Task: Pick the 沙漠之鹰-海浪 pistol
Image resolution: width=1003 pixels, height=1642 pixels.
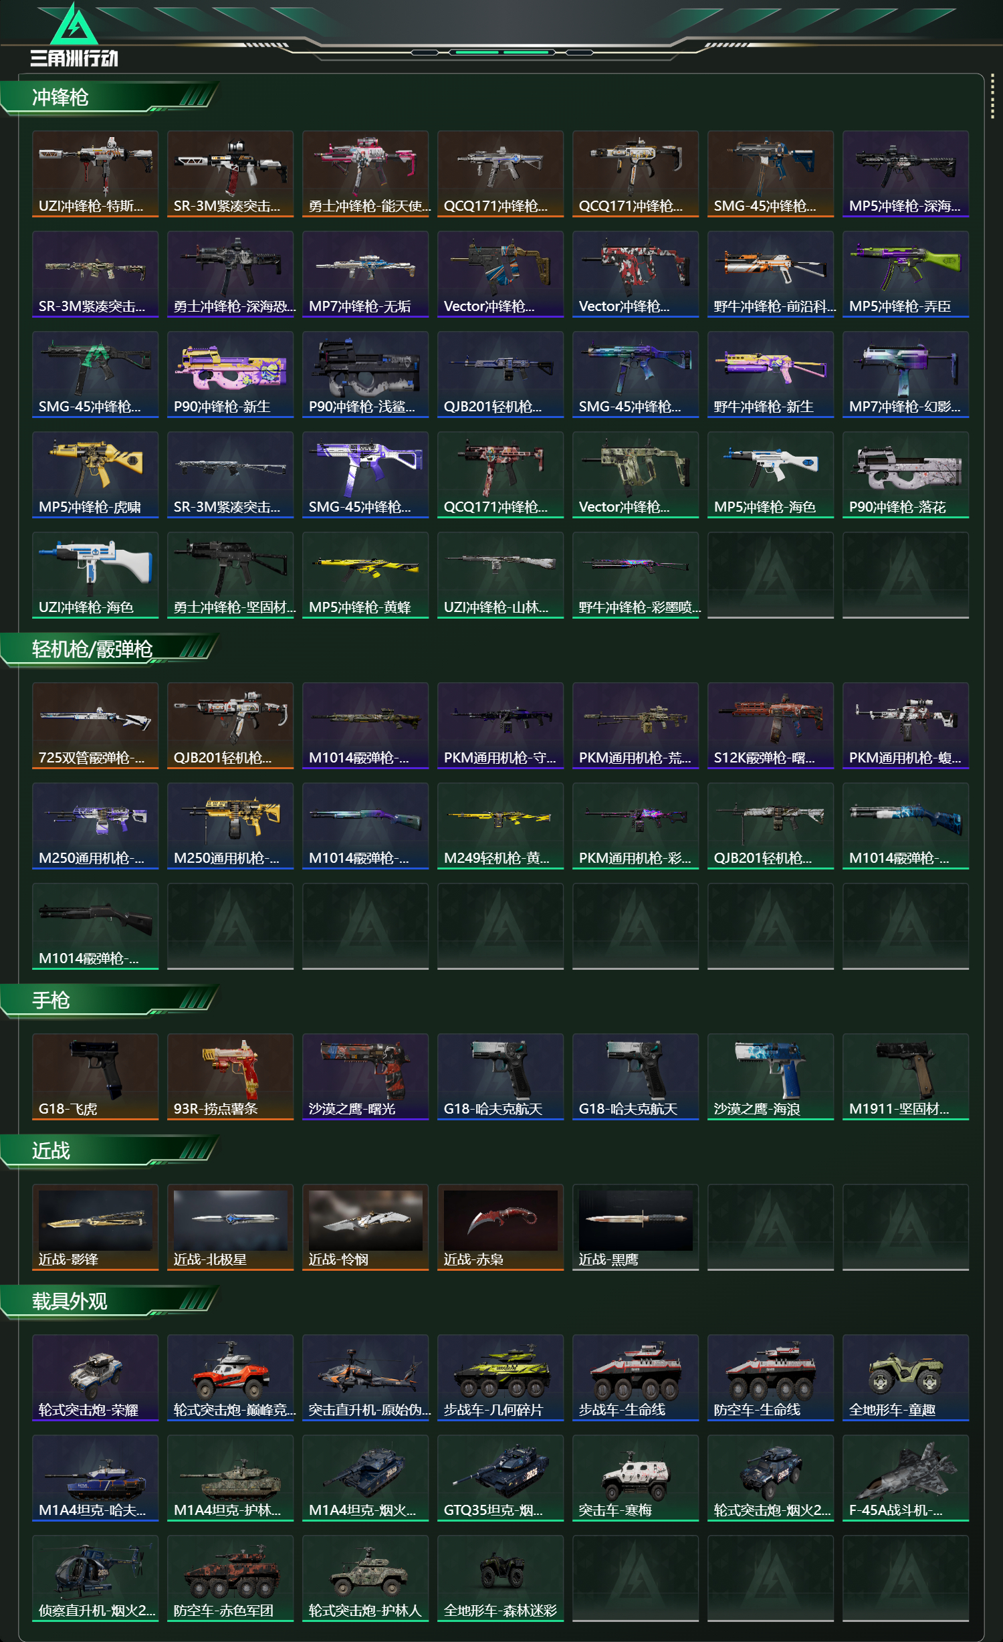Action: 771,1077
